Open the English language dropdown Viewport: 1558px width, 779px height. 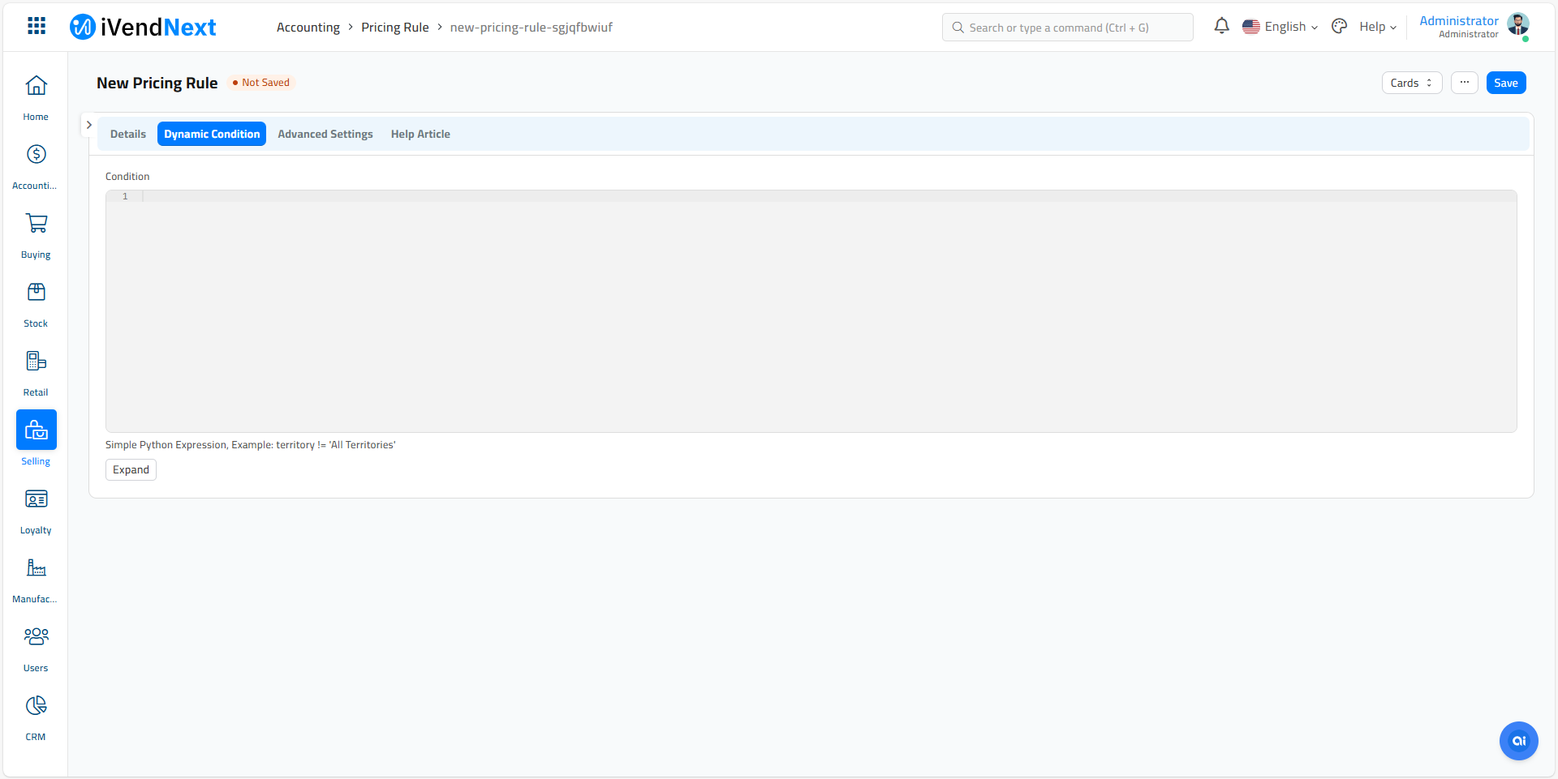[1280, 27]
